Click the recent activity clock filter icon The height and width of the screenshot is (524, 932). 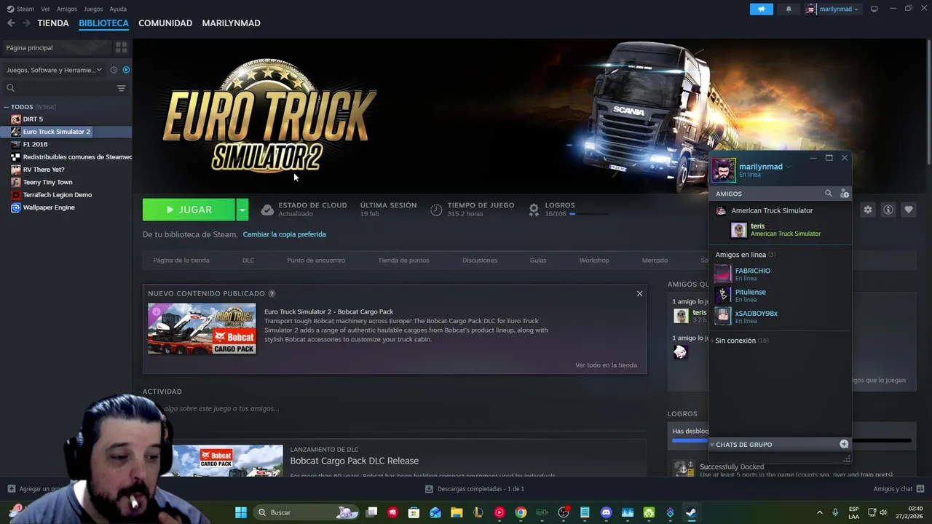point(114,70)
